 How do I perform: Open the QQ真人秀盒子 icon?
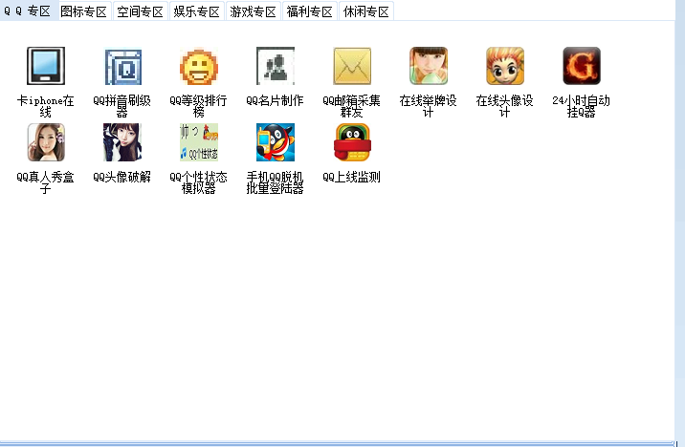click(x=46, y=142)
